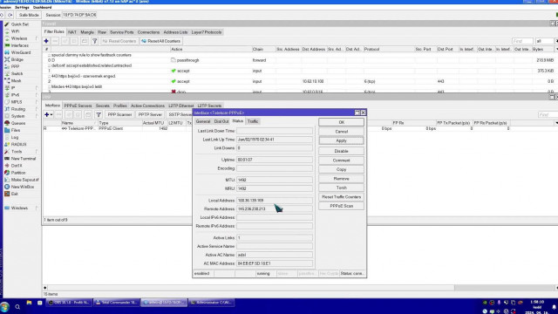The width and height of the screenshot is (558, 314).
Task: Click the Firewall Find search box
Action: [522, 41]
